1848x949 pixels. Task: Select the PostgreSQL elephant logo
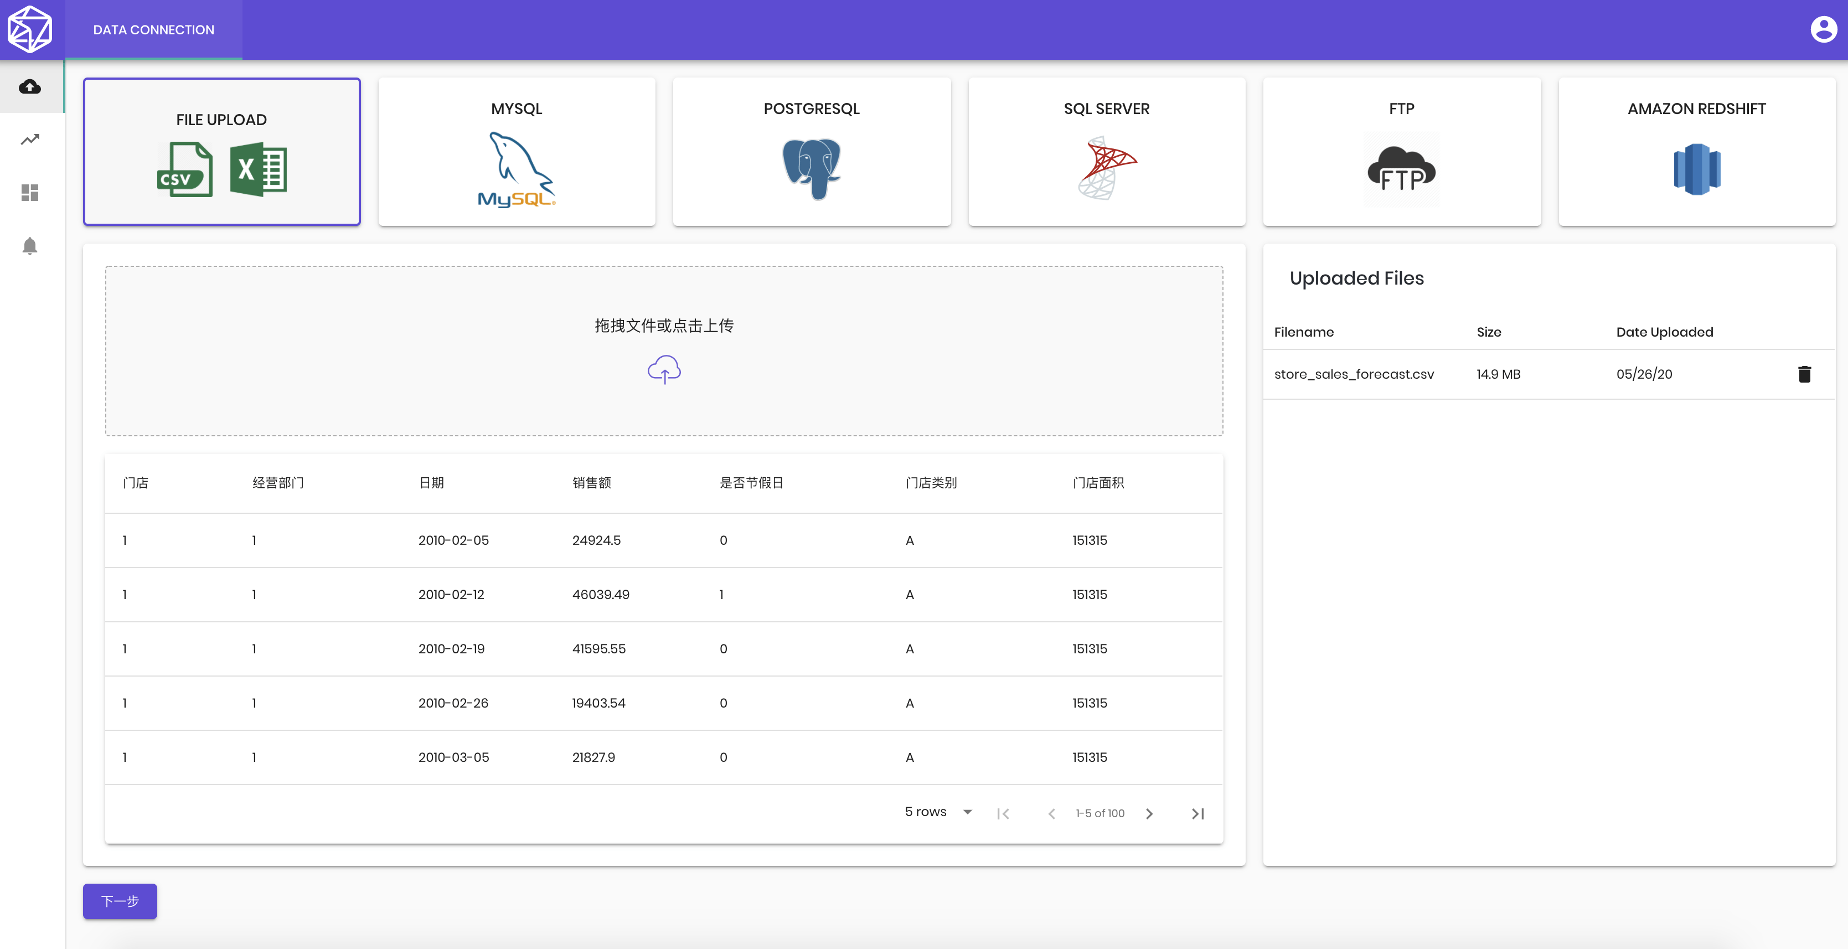[x=812, y=169]
